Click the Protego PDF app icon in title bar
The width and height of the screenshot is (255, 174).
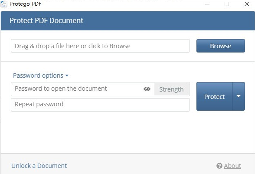(4, 4)
